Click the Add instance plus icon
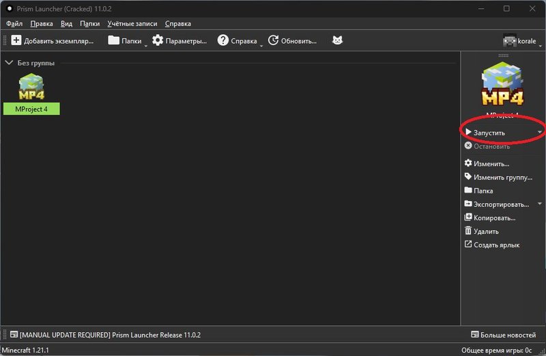Screen dimensions: 546x356 [x=16, y=40]
